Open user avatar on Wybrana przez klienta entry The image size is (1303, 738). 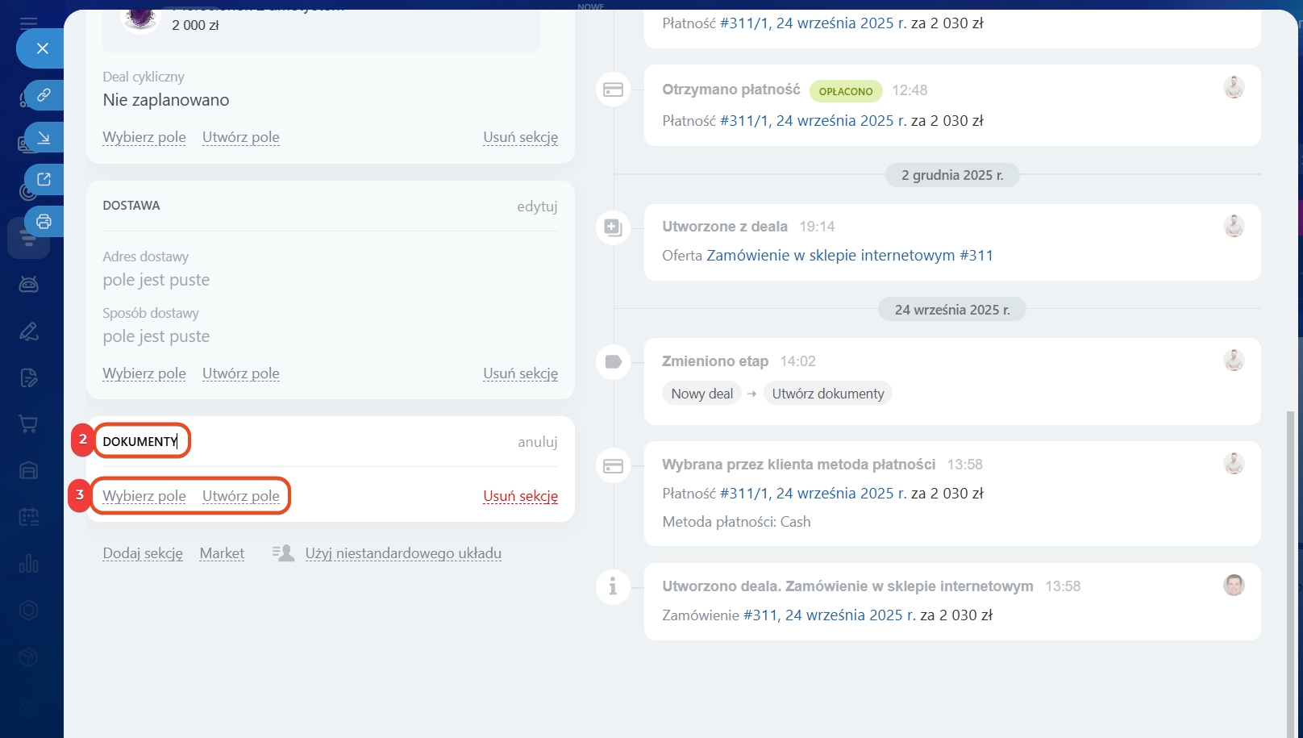click(x=1234, y=463)
